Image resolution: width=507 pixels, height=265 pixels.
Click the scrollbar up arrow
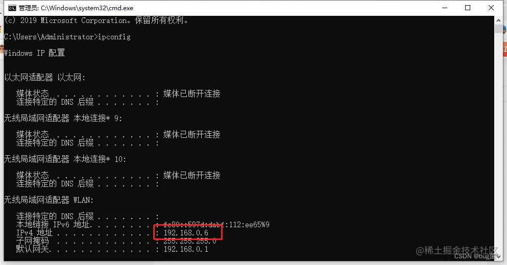coord(498,20)
